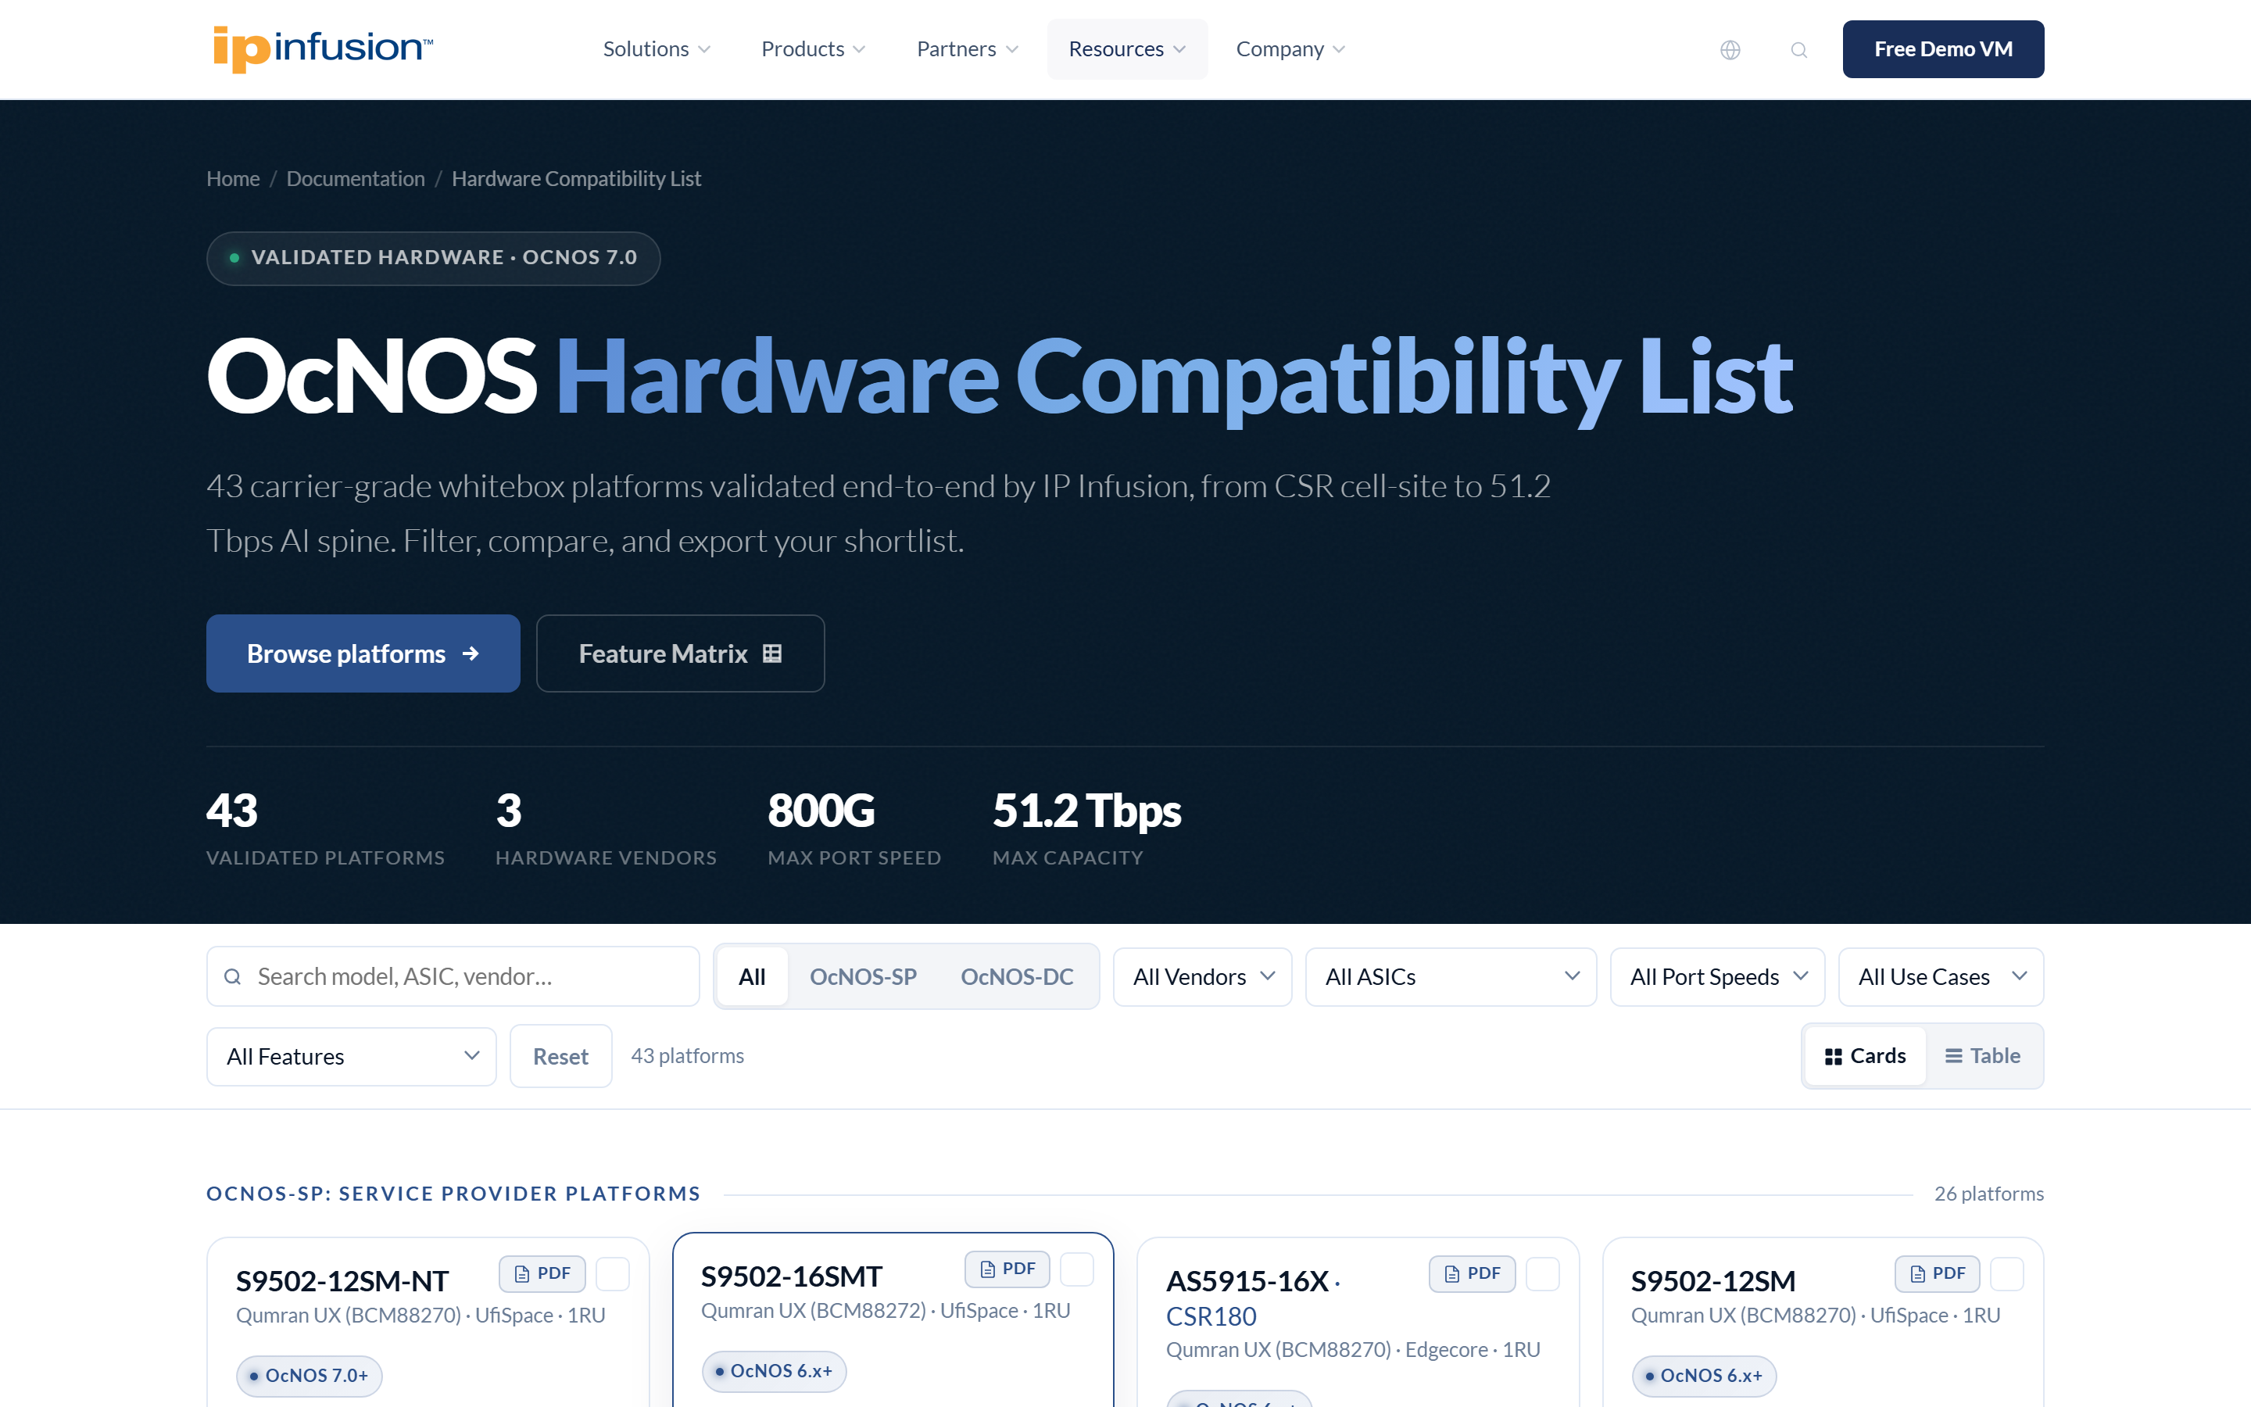
Task: Select compare checkbox on S9502-16SMT card
Action: coord(1077,1269)
